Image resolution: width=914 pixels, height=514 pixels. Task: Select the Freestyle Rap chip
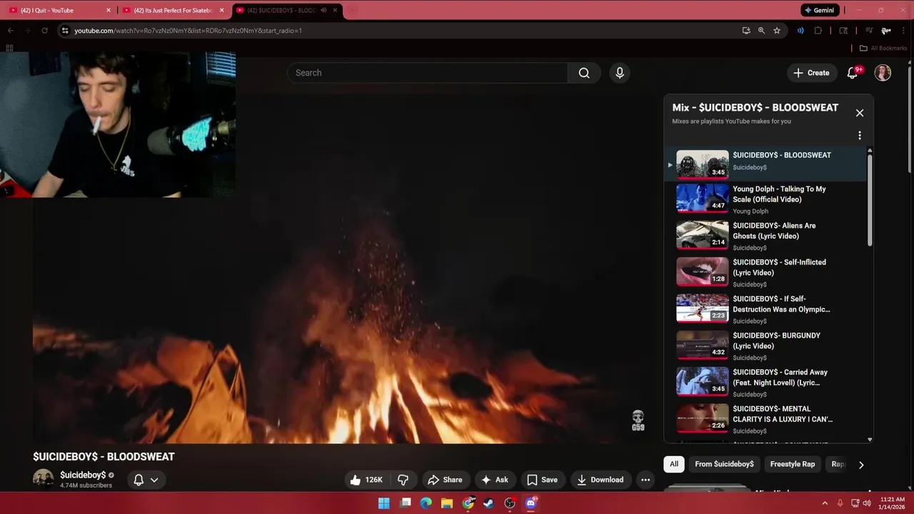792,464
